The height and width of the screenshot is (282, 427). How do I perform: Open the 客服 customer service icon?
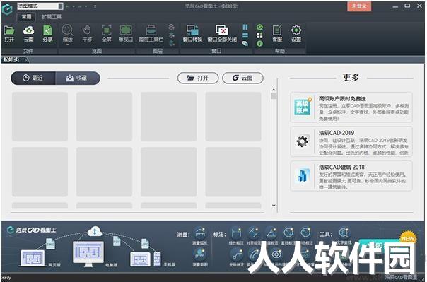coord(277,33)
